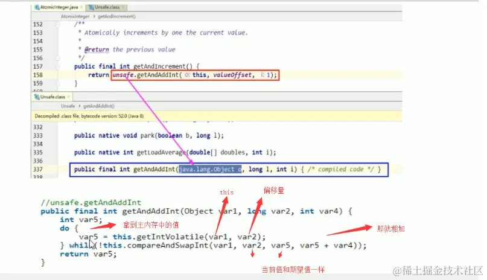
Task: Switch to the Unsafe.class tab in the top editor
Action: 107,7
